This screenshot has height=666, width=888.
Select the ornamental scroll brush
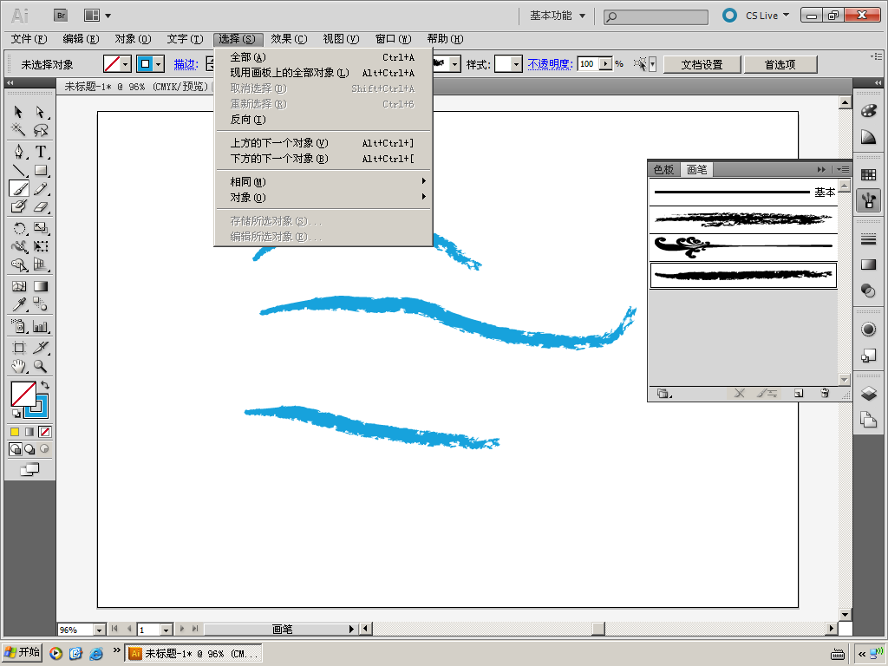point(743,247)
